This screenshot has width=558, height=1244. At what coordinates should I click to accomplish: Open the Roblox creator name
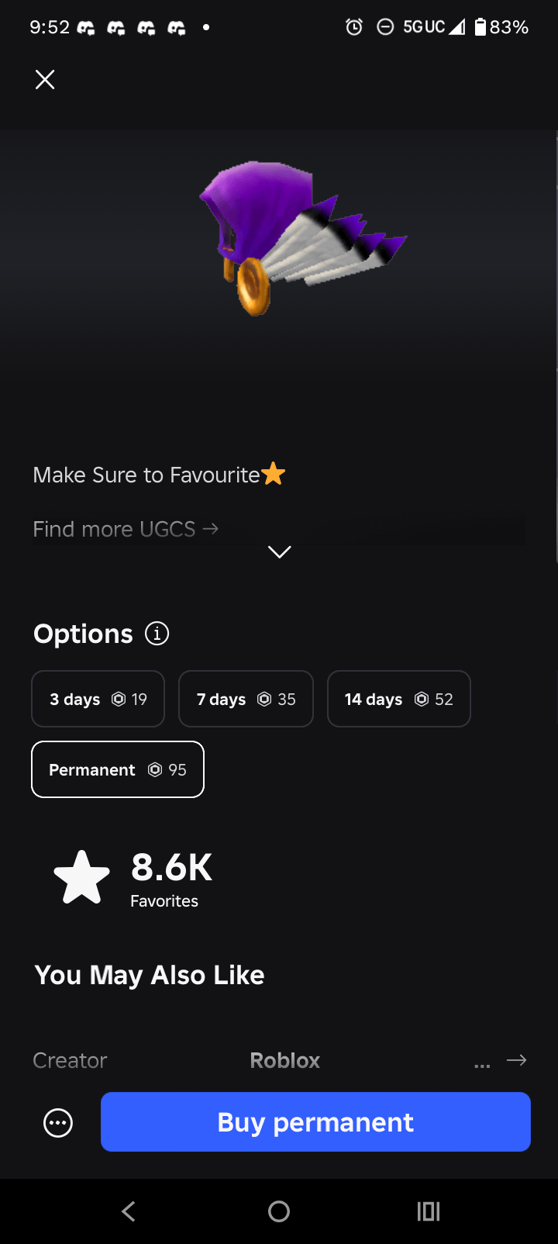pyautogui.click(x=285, y=1060)
